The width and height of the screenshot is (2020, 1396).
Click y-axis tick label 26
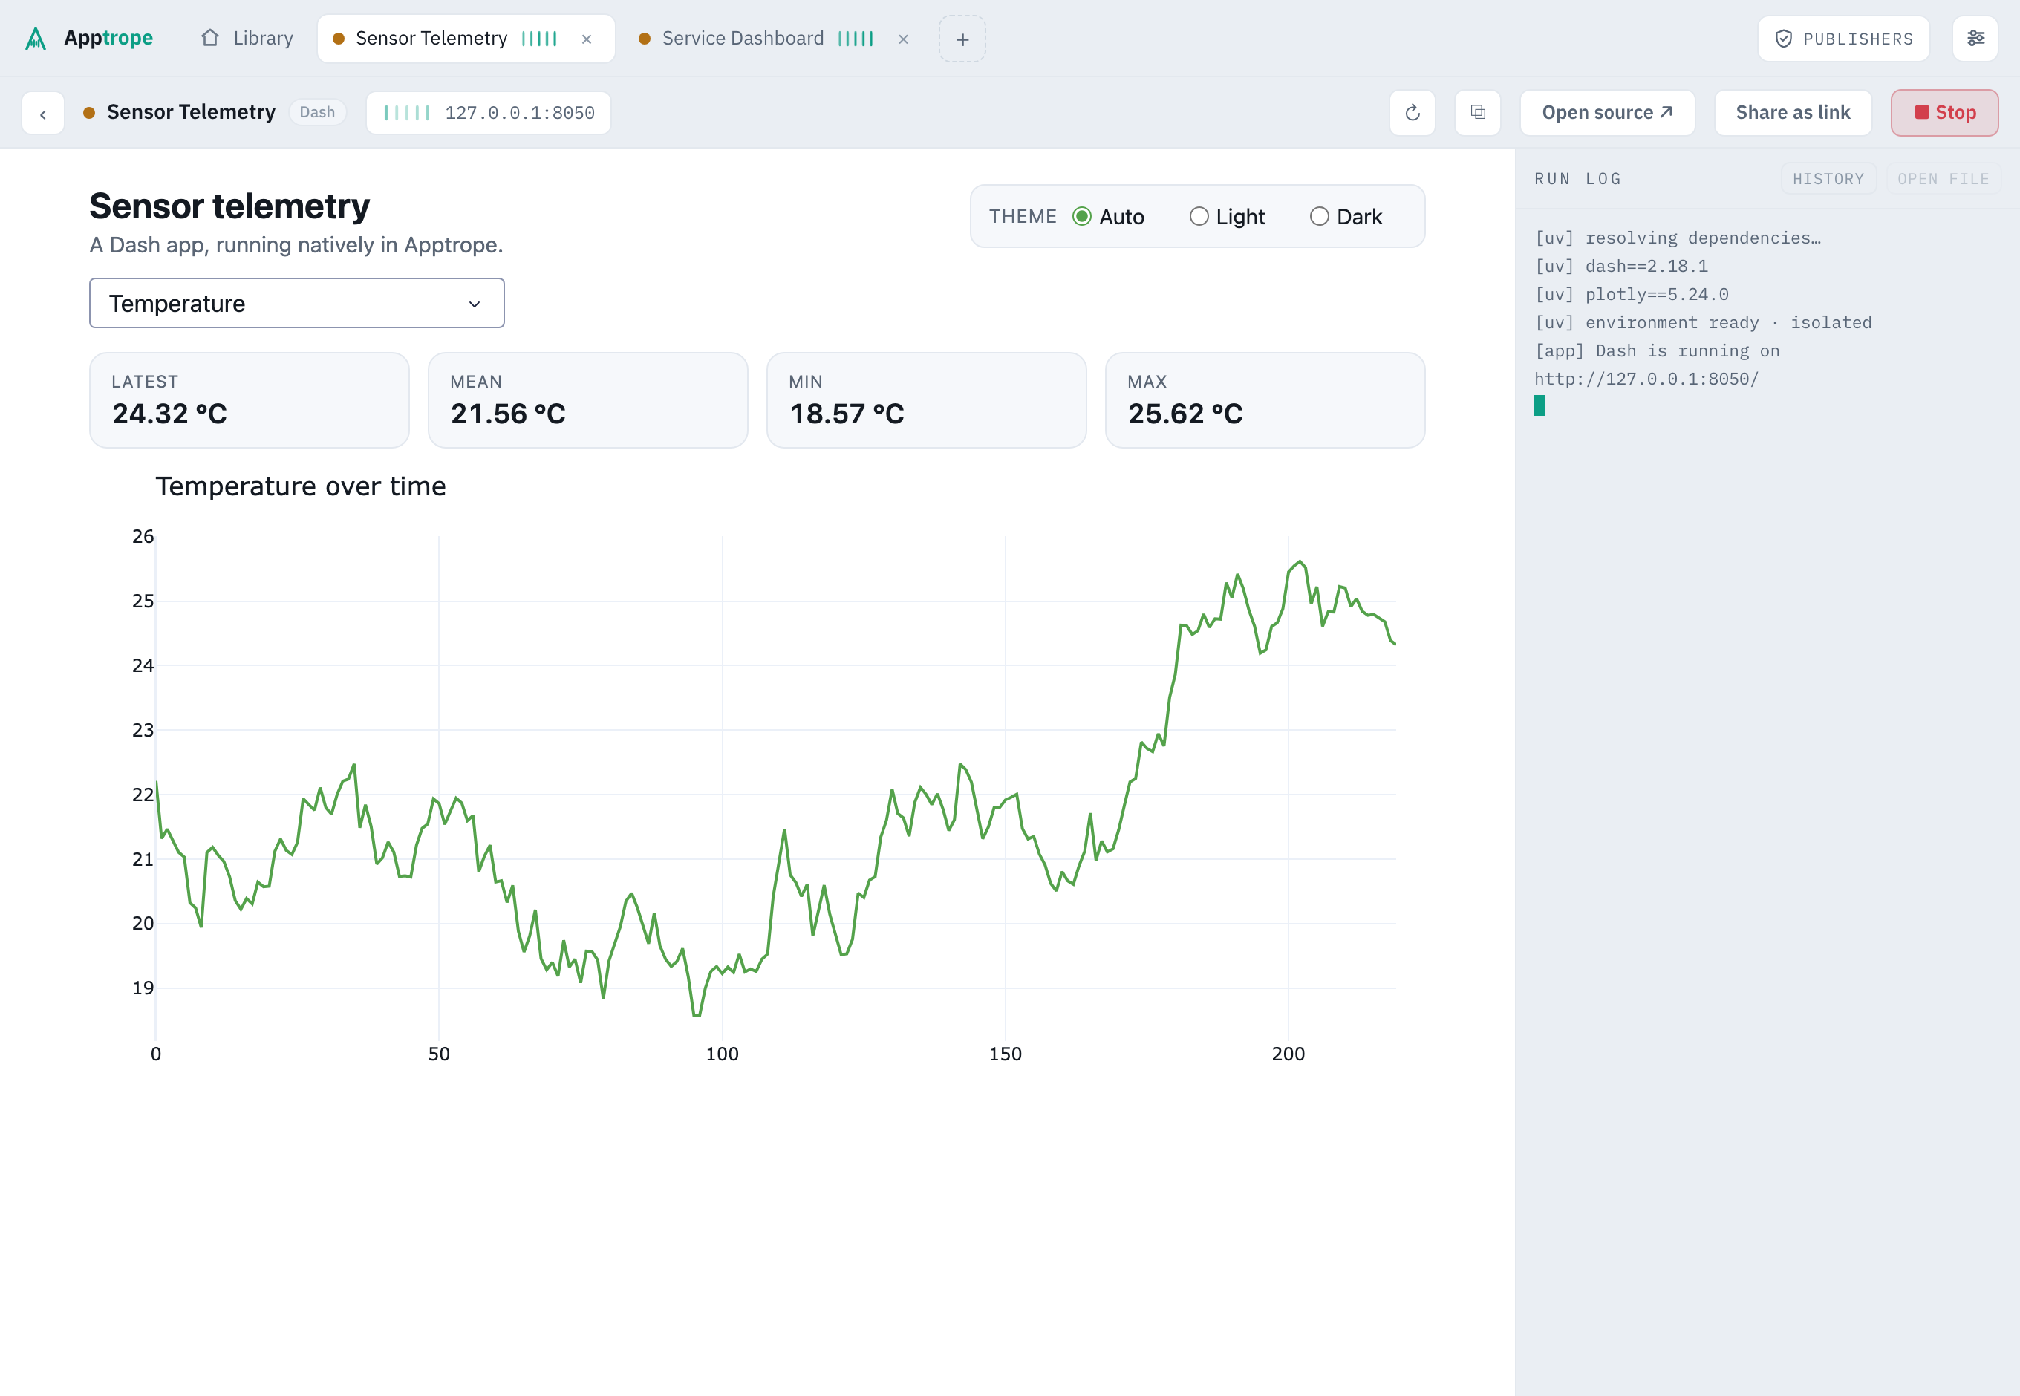click(143, 536)
